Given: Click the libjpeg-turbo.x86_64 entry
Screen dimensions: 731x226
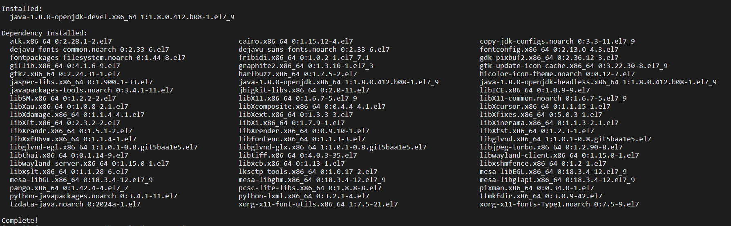Looking at the screenshot, I should tap(551, 147).
